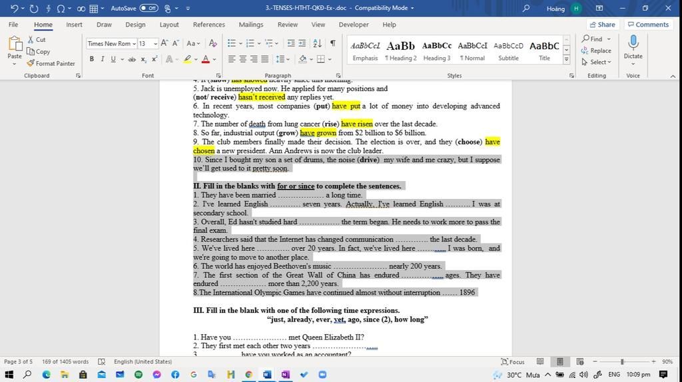Adjust the zoom slider handle
Viewport: 682px width, 382px height.
tap(623, 361)
